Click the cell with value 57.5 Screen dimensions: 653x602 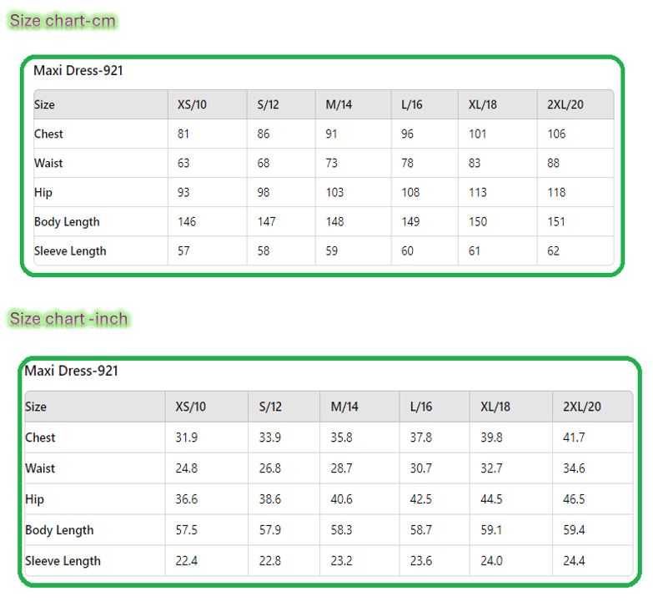(187, 530)
